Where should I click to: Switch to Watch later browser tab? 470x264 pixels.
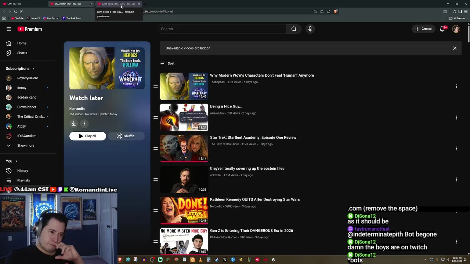(x=70, y=4)
